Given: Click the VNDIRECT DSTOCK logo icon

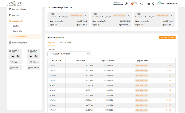Looking at the screenshot, I should [x=28, y=51].
